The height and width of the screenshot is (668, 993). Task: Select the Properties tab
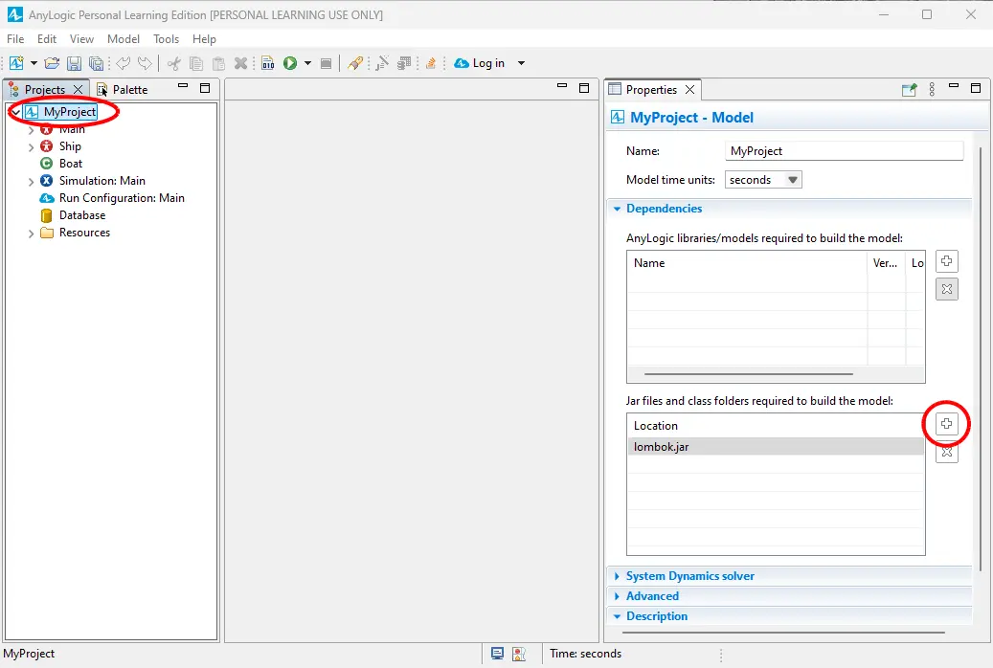coord(651,89)
